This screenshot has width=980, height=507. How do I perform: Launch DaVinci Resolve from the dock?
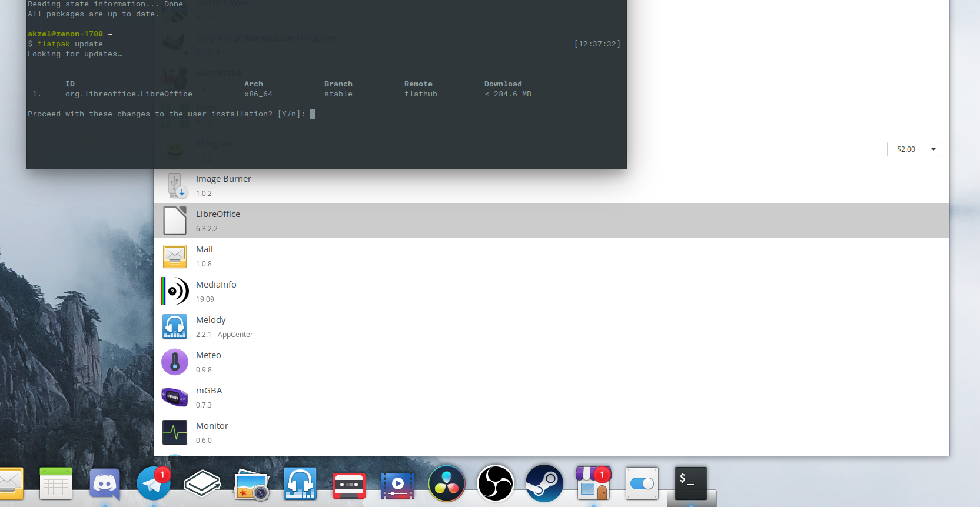(447, 483)
